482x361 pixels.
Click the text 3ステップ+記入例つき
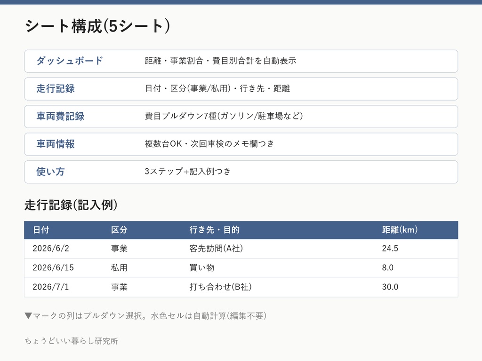coord(187,171)
